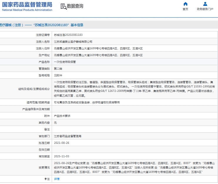Select product name 一次性使用吸痰管
The width and height of the screenshot is (218, 184).
[x=65, y=62]
